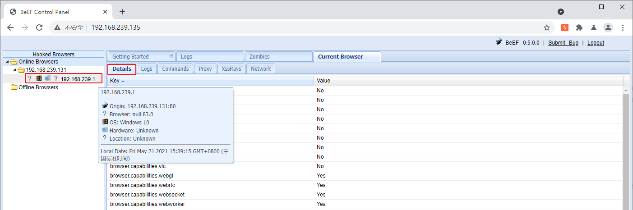Open the XssRays sub-tab
This screenshot has height=210, width=633.
(231, 69)
